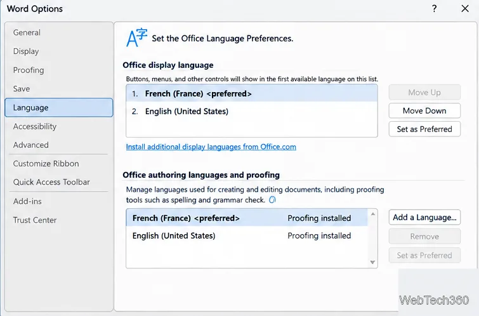
Task: Open the Advanced options category
Action: pyautogui.click(x=58, y=145)
